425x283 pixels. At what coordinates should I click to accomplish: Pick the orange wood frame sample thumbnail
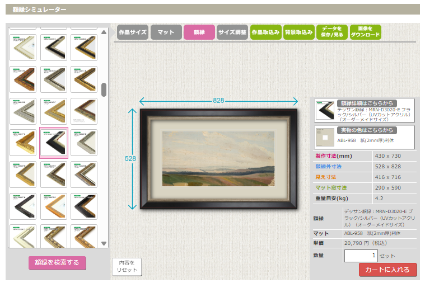54,206
